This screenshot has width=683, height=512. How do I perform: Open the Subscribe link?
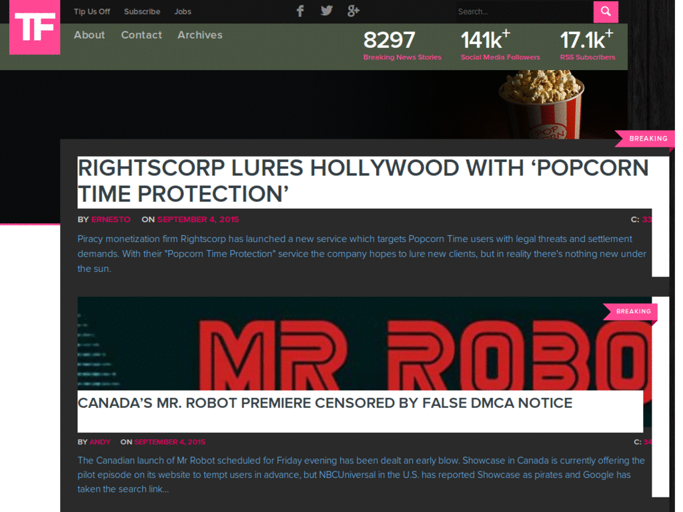(142, 12)
